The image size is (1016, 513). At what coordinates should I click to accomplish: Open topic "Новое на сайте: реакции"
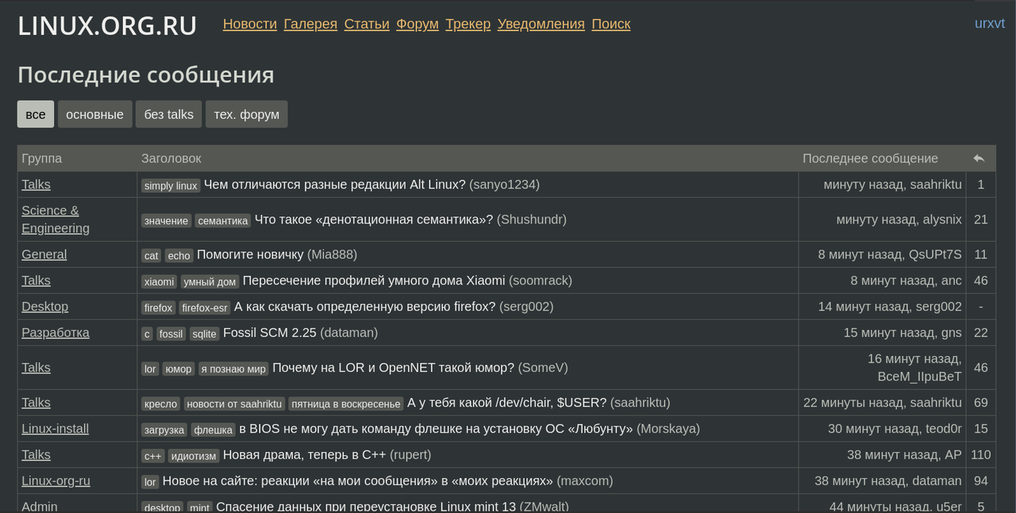pos(358,481)
